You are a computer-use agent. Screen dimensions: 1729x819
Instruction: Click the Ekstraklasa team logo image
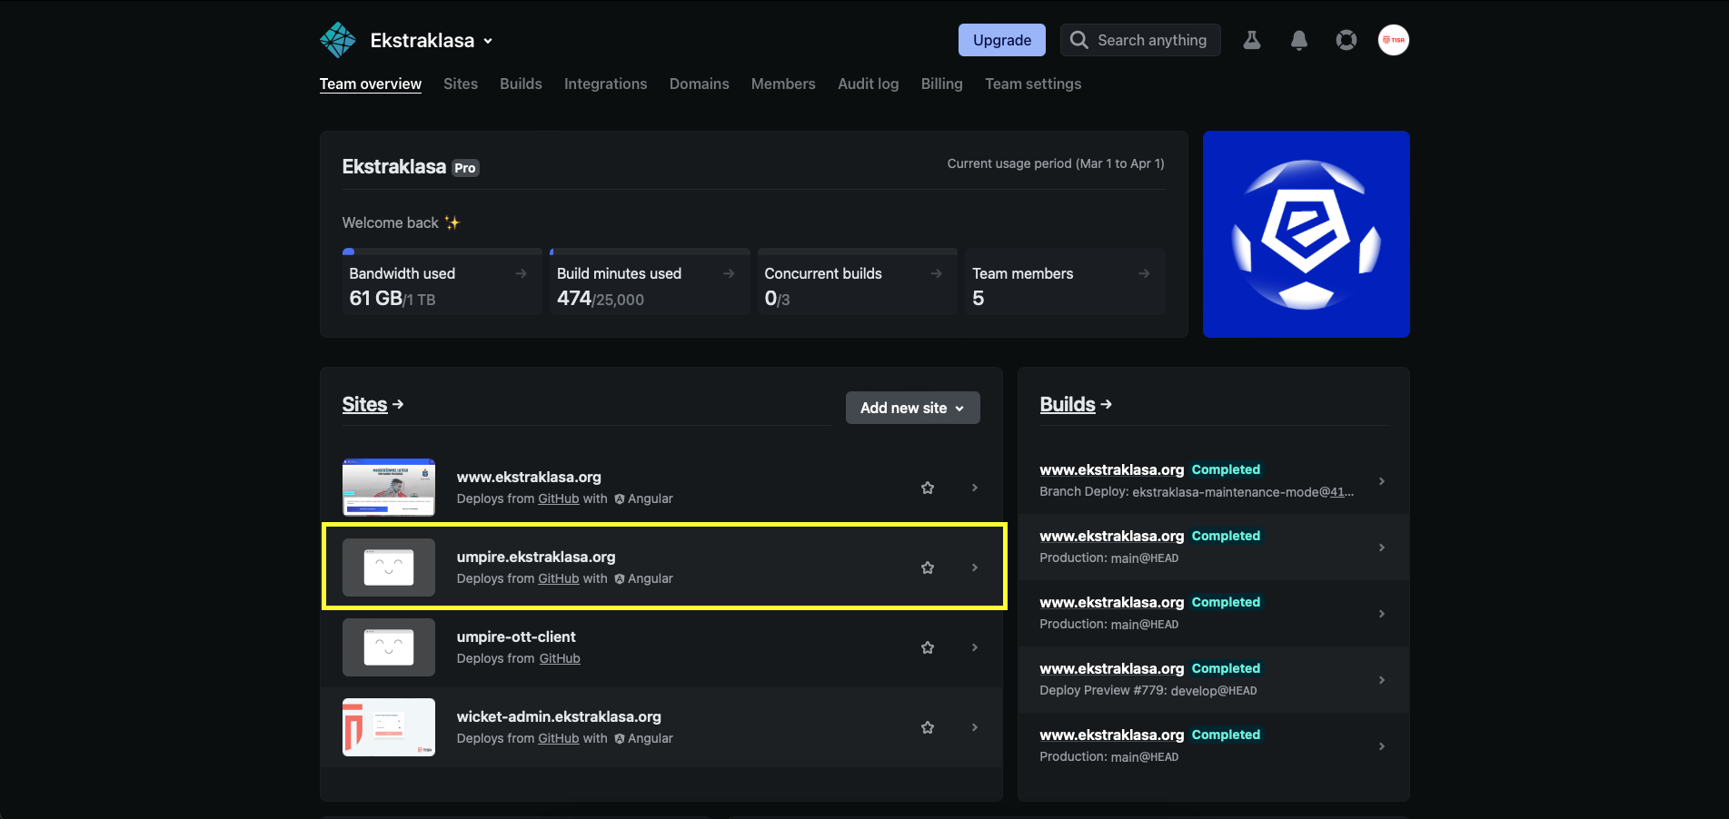coord(1307,234)
